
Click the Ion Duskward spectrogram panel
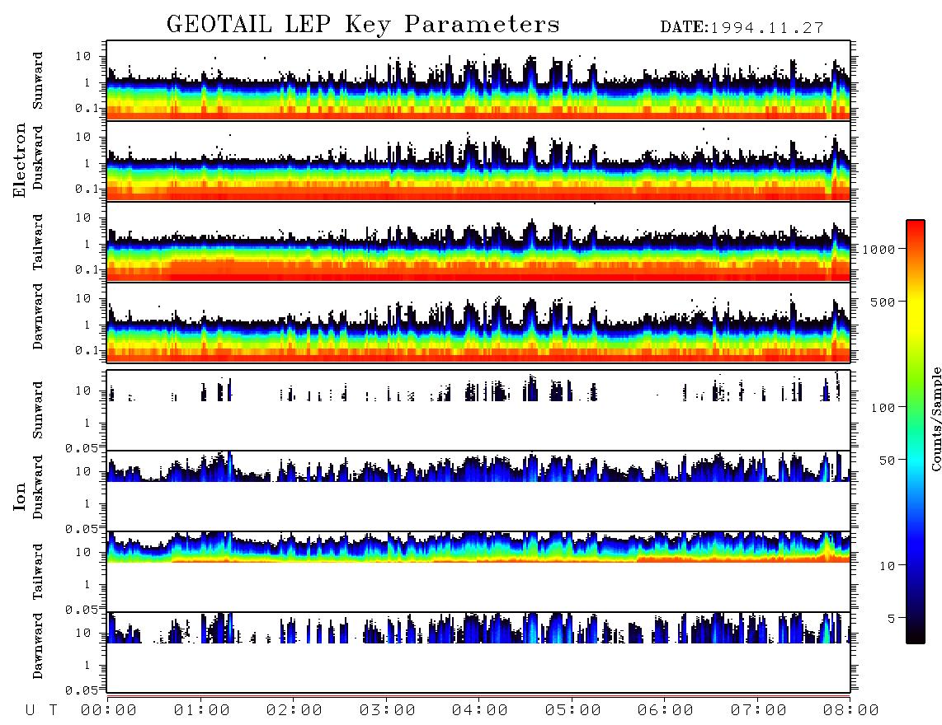point(478,491)
